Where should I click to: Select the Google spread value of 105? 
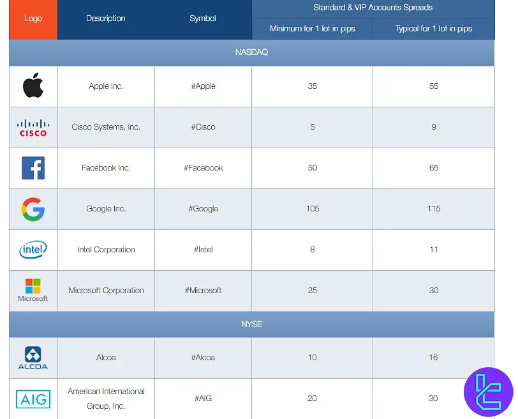tap(312, 208)
